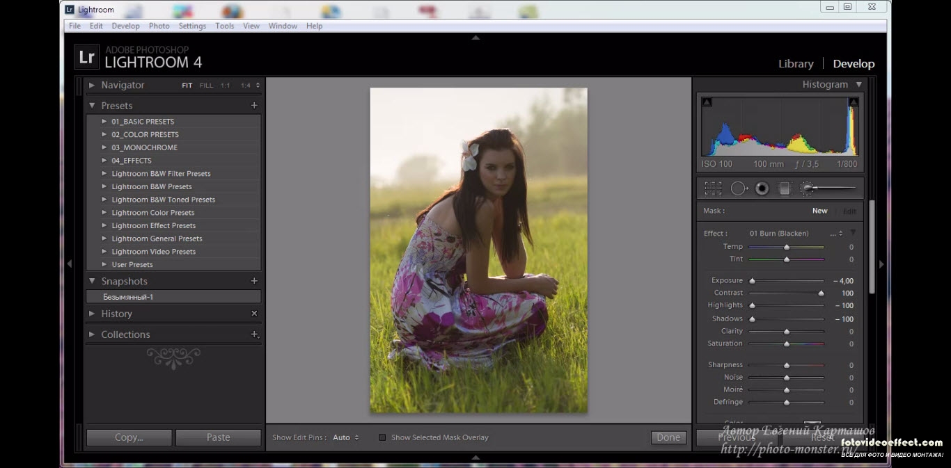Image resolution: width=951 pixels, height=468 pixels.
Task: Collapse the left panel group arrow
Action: coord(69,264)
